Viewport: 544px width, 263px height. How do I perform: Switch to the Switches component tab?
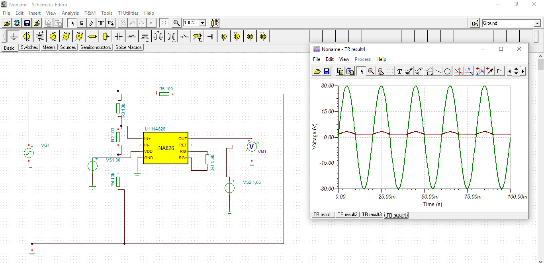(x=29, y=47)
